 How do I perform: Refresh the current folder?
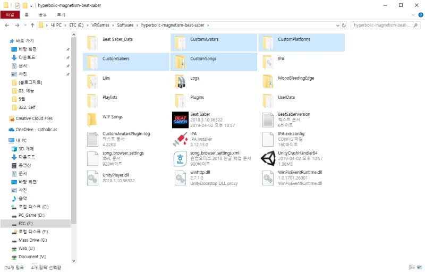pos(344,25)
